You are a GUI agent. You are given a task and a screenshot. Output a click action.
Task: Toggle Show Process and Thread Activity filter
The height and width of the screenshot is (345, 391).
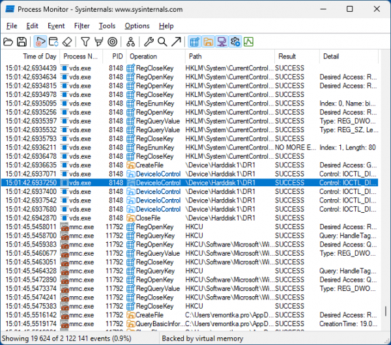(x=235, y=42)
